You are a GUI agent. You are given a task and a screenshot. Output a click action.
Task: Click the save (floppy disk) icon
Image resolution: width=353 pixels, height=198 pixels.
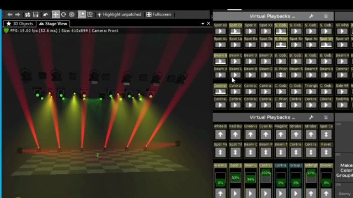[x=35, y=15]
